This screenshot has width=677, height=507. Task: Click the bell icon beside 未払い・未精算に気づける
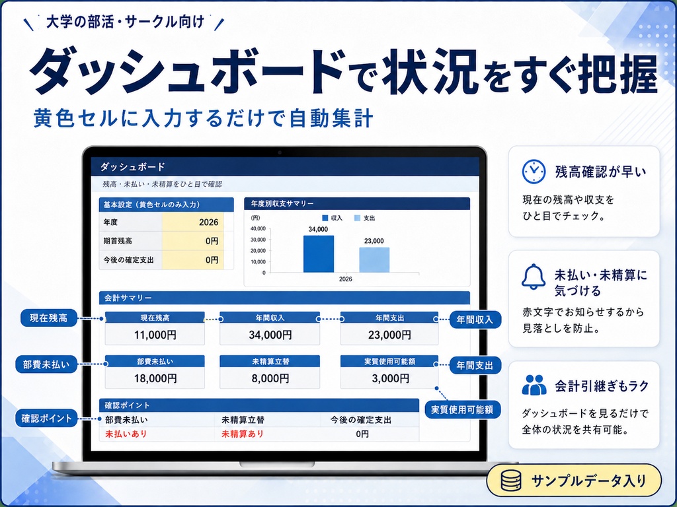[534, 277]
